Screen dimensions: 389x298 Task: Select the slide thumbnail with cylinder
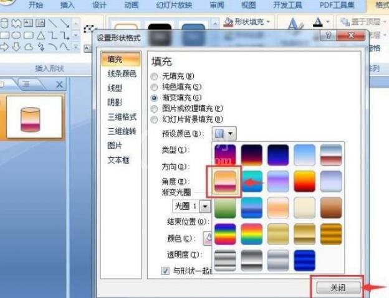[x=34, y=117]
